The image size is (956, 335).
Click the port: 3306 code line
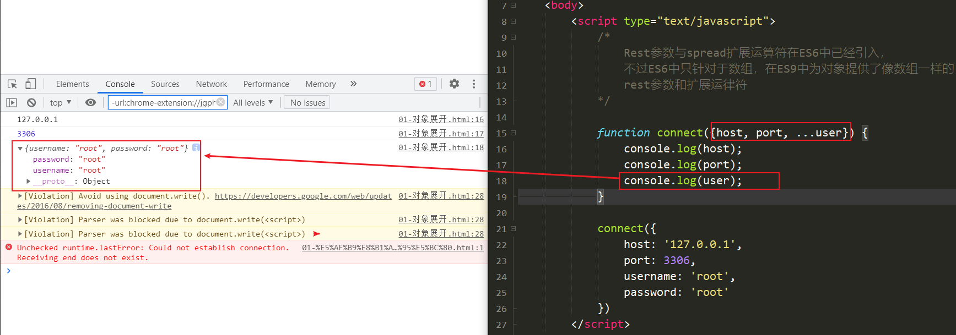pyautogui.click(x=660, y=260)
